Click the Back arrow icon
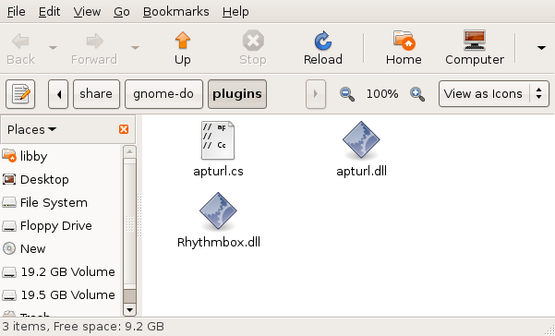This screenshot has height=336, width=555. [x=20, y=42]
